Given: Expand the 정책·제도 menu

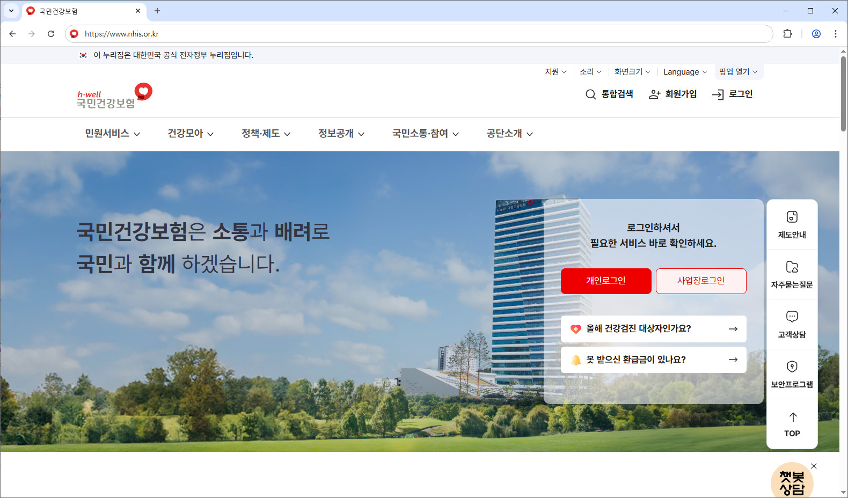Looking at the screenshot, I should (266, 134).
